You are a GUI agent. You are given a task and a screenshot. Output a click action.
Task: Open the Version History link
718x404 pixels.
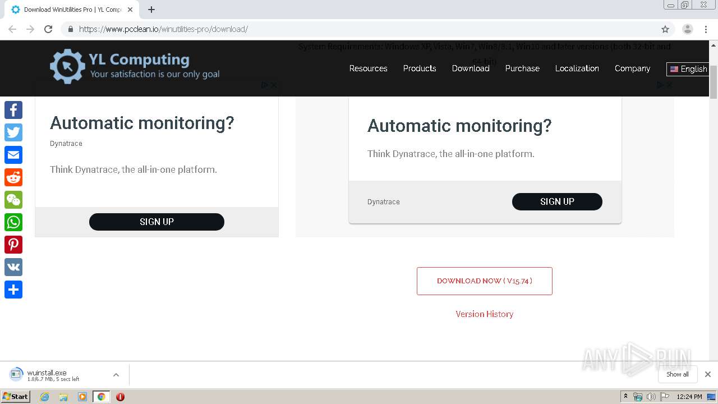pyautogui.click(x=485, y=314)
